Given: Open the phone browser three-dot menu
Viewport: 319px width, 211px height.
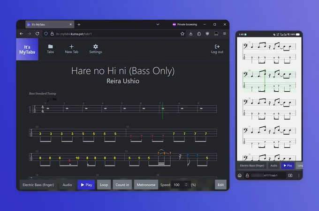Looking at the screenshot, I should click(299, 175).
